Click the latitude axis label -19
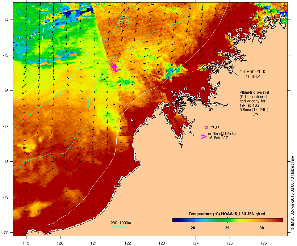 pyautogui.click(x=5, y=197)
